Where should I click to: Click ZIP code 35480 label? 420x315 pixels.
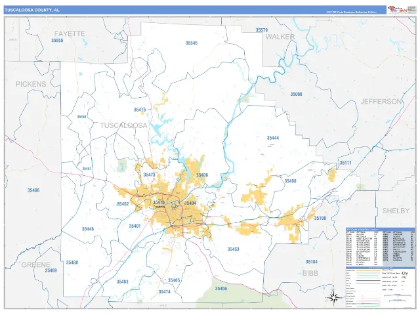(x=72, y=262)
